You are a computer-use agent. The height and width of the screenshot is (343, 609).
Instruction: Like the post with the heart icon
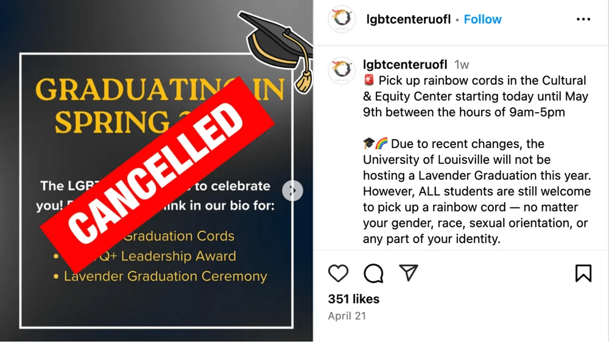[338, 273]
